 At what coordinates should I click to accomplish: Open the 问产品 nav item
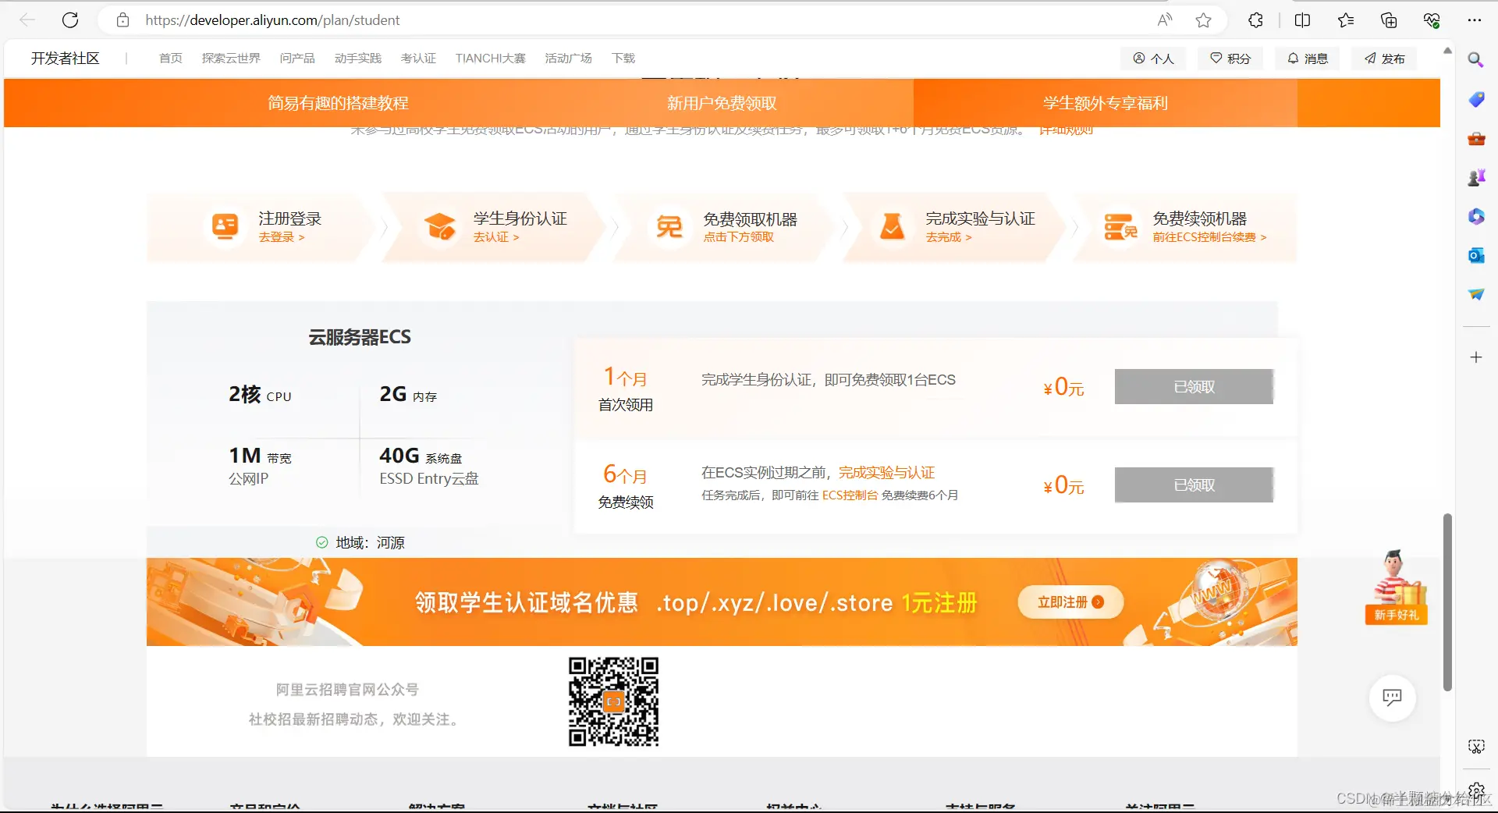click(x=297, y=59)
